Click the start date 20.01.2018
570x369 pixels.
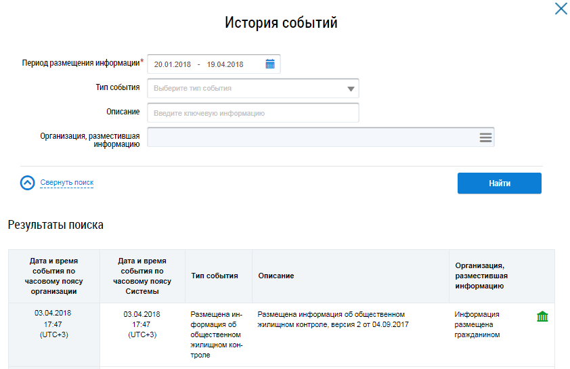tap(172, 64)
